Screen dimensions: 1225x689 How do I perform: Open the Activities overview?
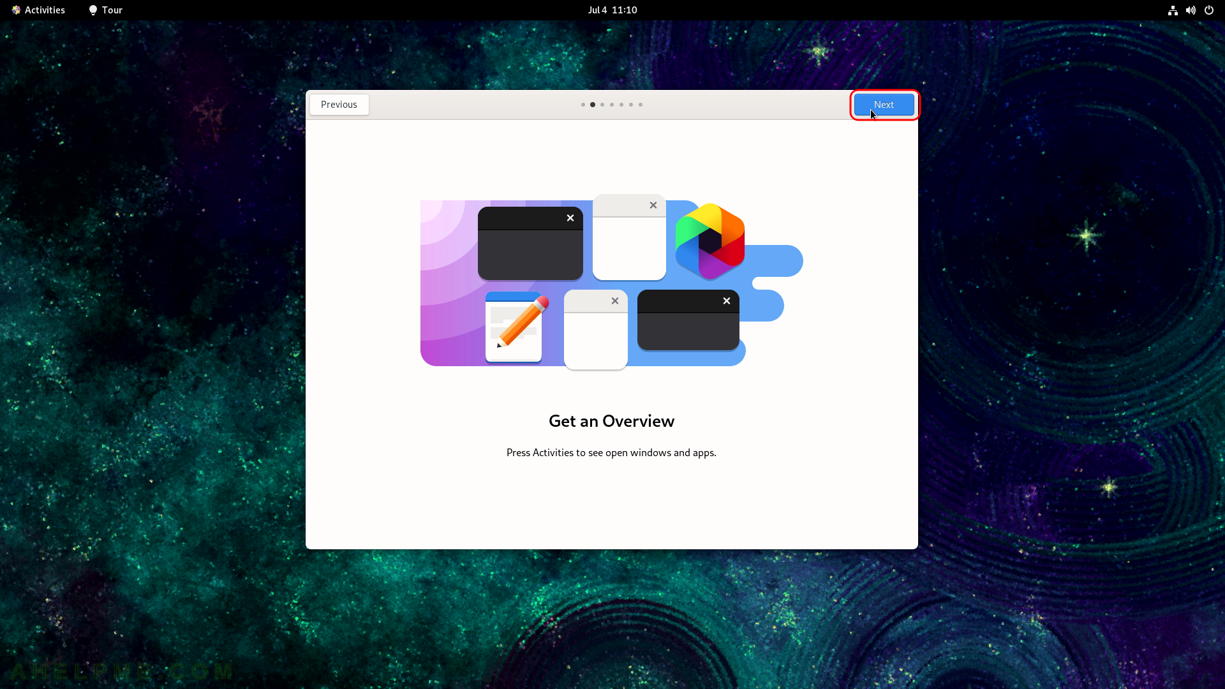click(38, 10)
